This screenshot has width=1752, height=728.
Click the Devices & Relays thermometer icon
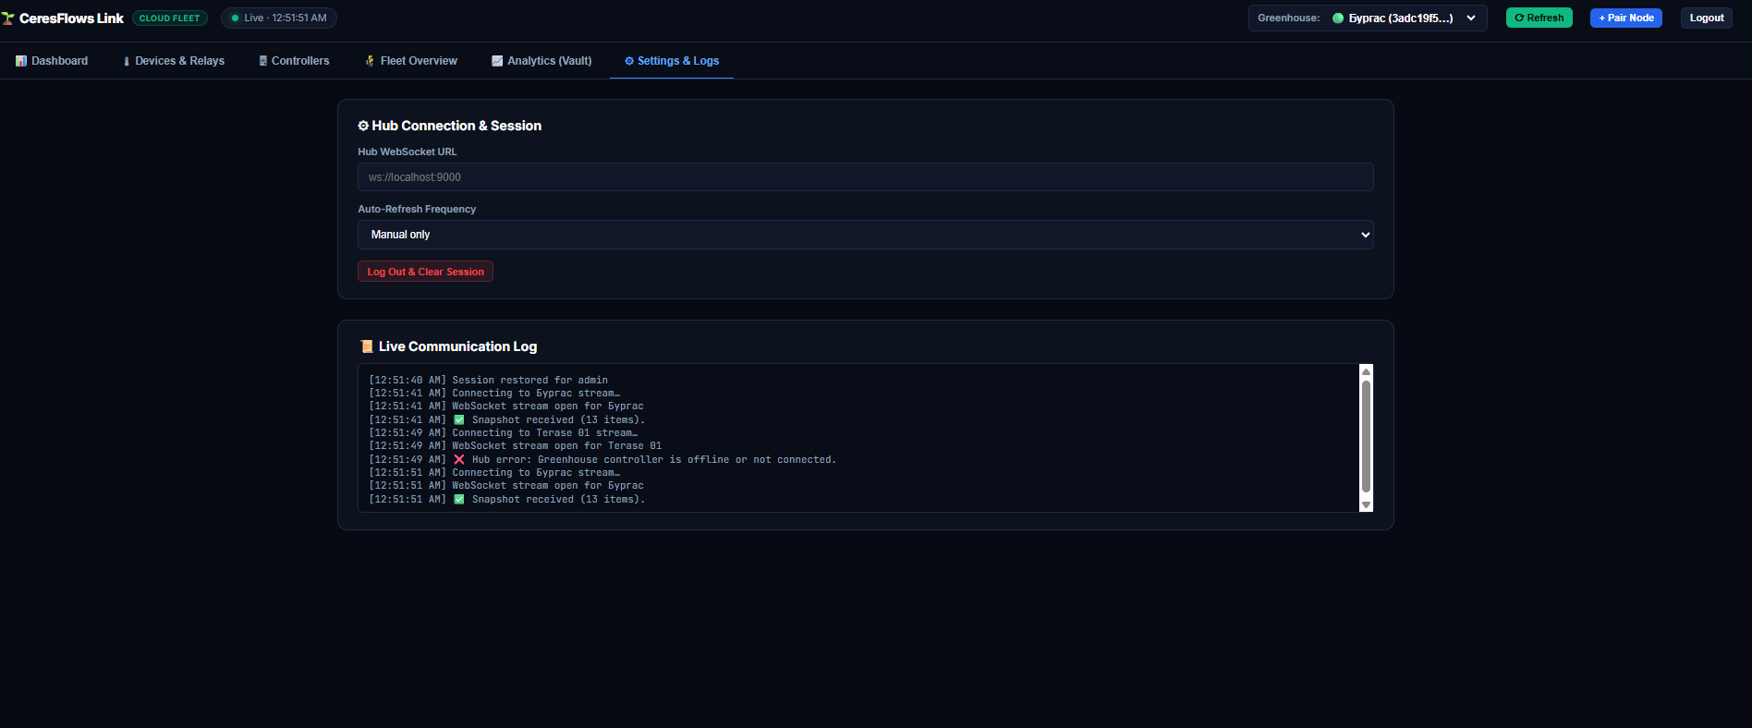[x=127, y=61]
